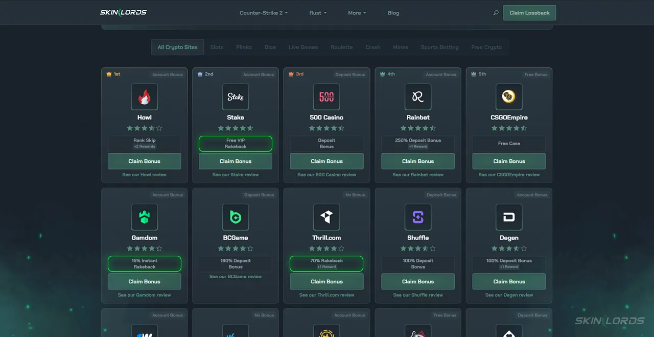
Task: Click Thrill.com's 70% Rakeback box
Action: tap(326, 264)
